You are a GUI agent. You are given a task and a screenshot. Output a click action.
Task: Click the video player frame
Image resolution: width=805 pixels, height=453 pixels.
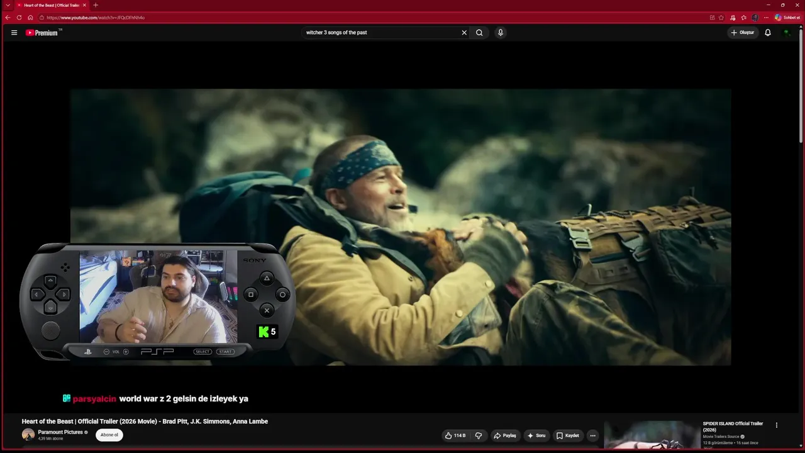click(x=401, y=226)
